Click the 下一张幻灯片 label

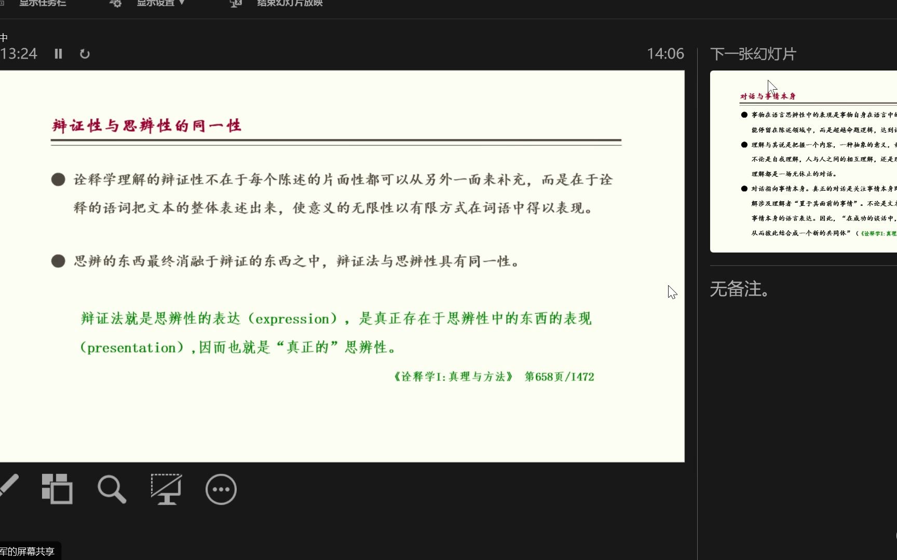point(753,54)
